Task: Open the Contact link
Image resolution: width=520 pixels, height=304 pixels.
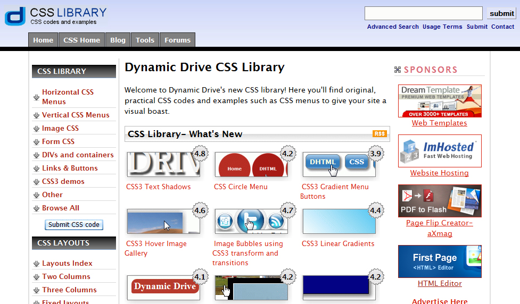Action: click(x=502, y=27)
